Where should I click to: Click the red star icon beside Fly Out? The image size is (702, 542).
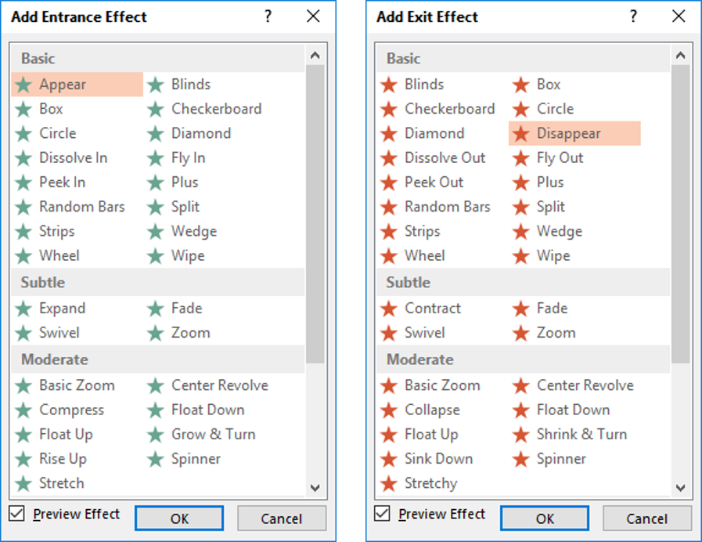(x=521, y=158)
